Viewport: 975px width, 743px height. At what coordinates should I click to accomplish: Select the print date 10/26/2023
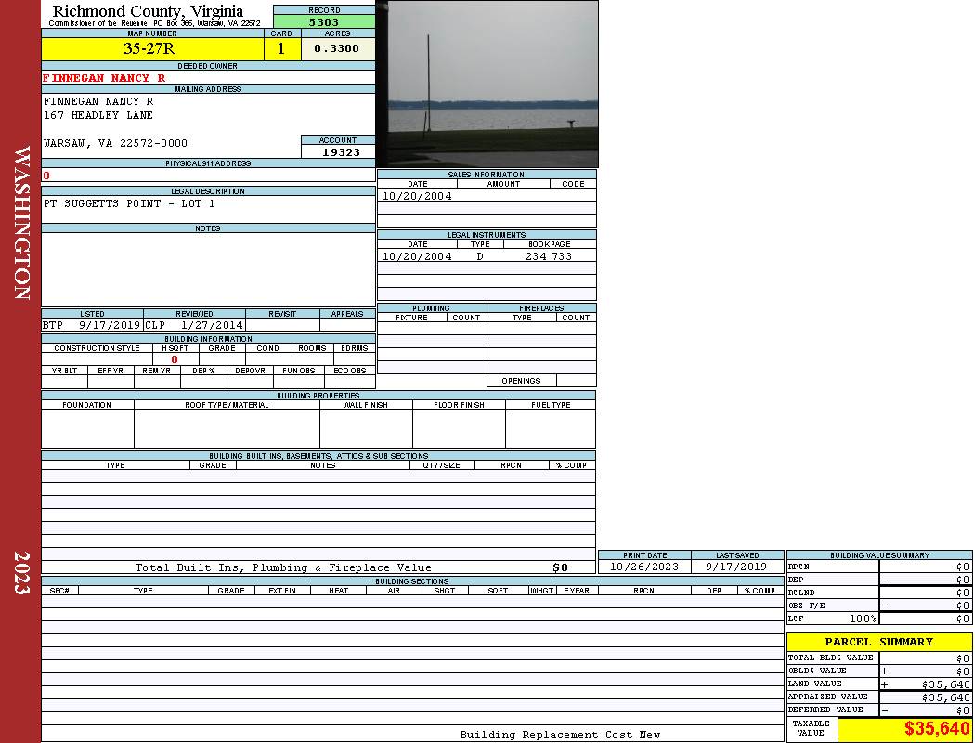[643, 567]
